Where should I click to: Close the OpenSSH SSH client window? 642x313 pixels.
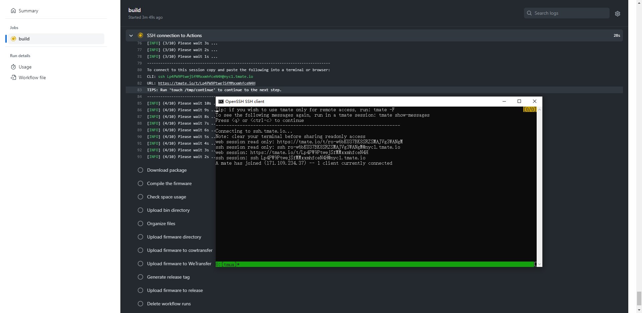[x=535, y=101]
